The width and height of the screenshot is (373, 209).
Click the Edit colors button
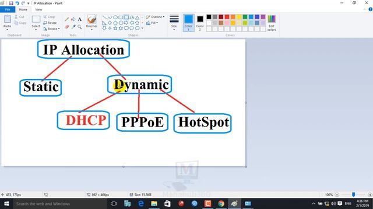(272, 23)
